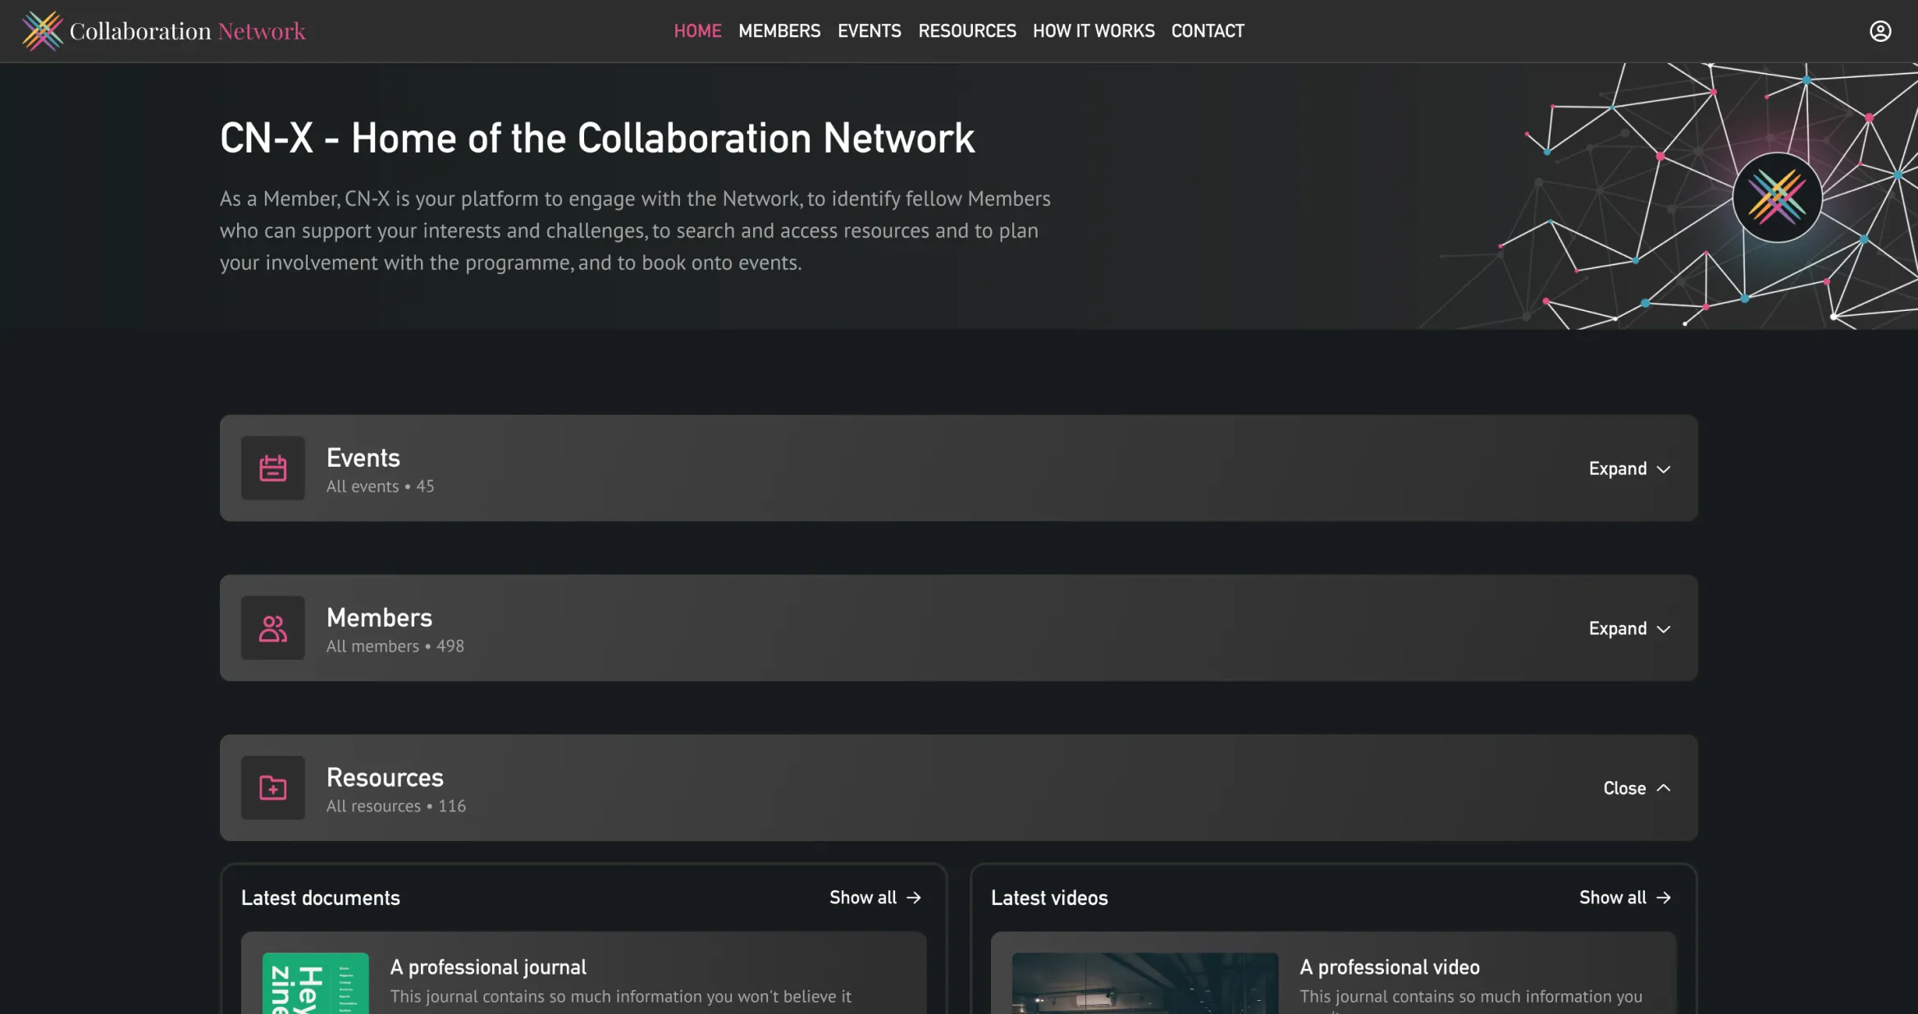Viewport: 1918px width, 1014px height.
Task: Show all latest videos
Action: (1625, 898)
